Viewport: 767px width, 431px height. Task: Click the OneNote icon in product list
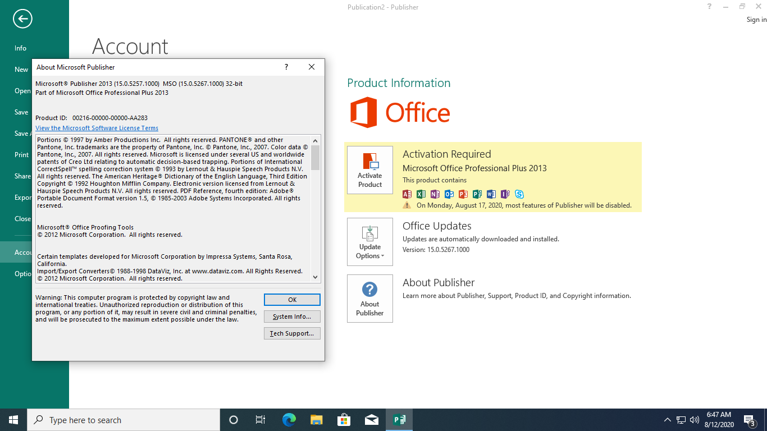coord(435,194)
